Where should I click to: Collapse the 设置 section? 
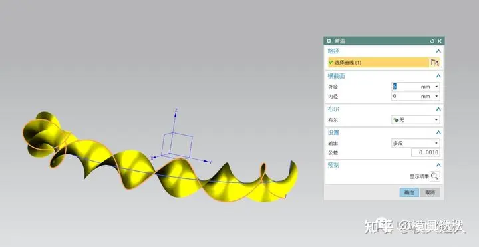[x=438, y=132]
